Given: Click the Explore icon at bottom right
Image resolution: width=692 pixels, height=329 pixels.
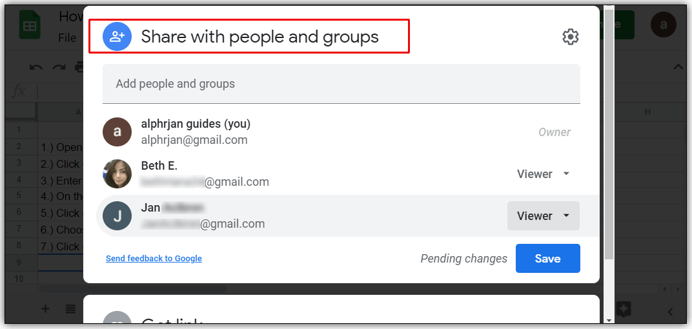Looking at the screenshot, I should [x=623, y=309].
